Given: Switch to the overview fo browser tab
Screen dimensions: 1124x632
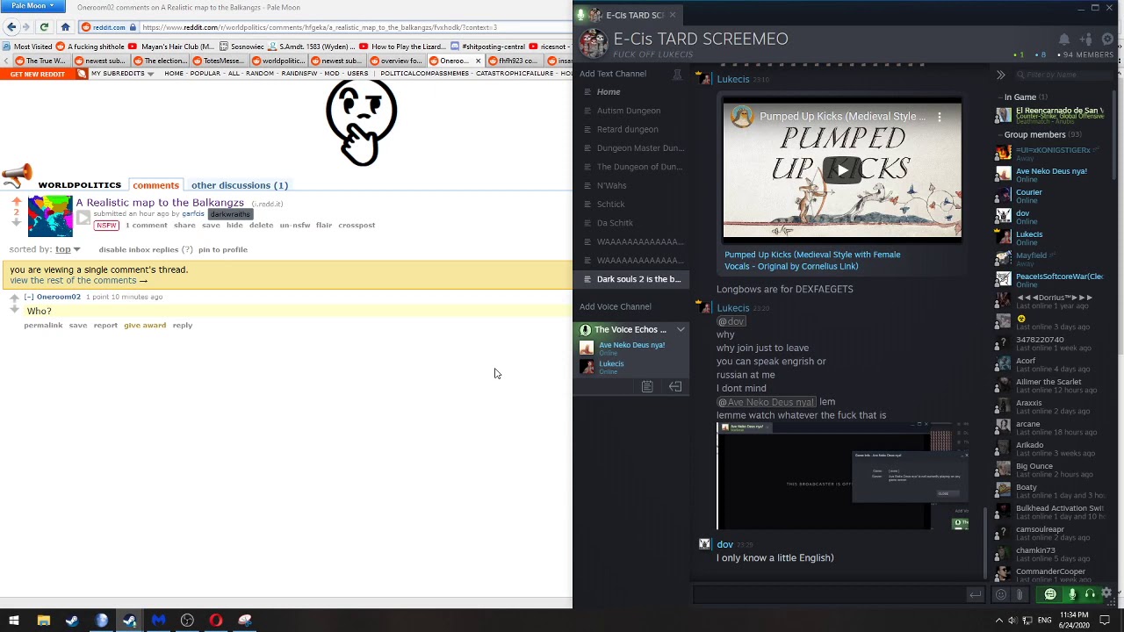Looking at the screenshot, I should pyautogui.click(x=395, y=61).
